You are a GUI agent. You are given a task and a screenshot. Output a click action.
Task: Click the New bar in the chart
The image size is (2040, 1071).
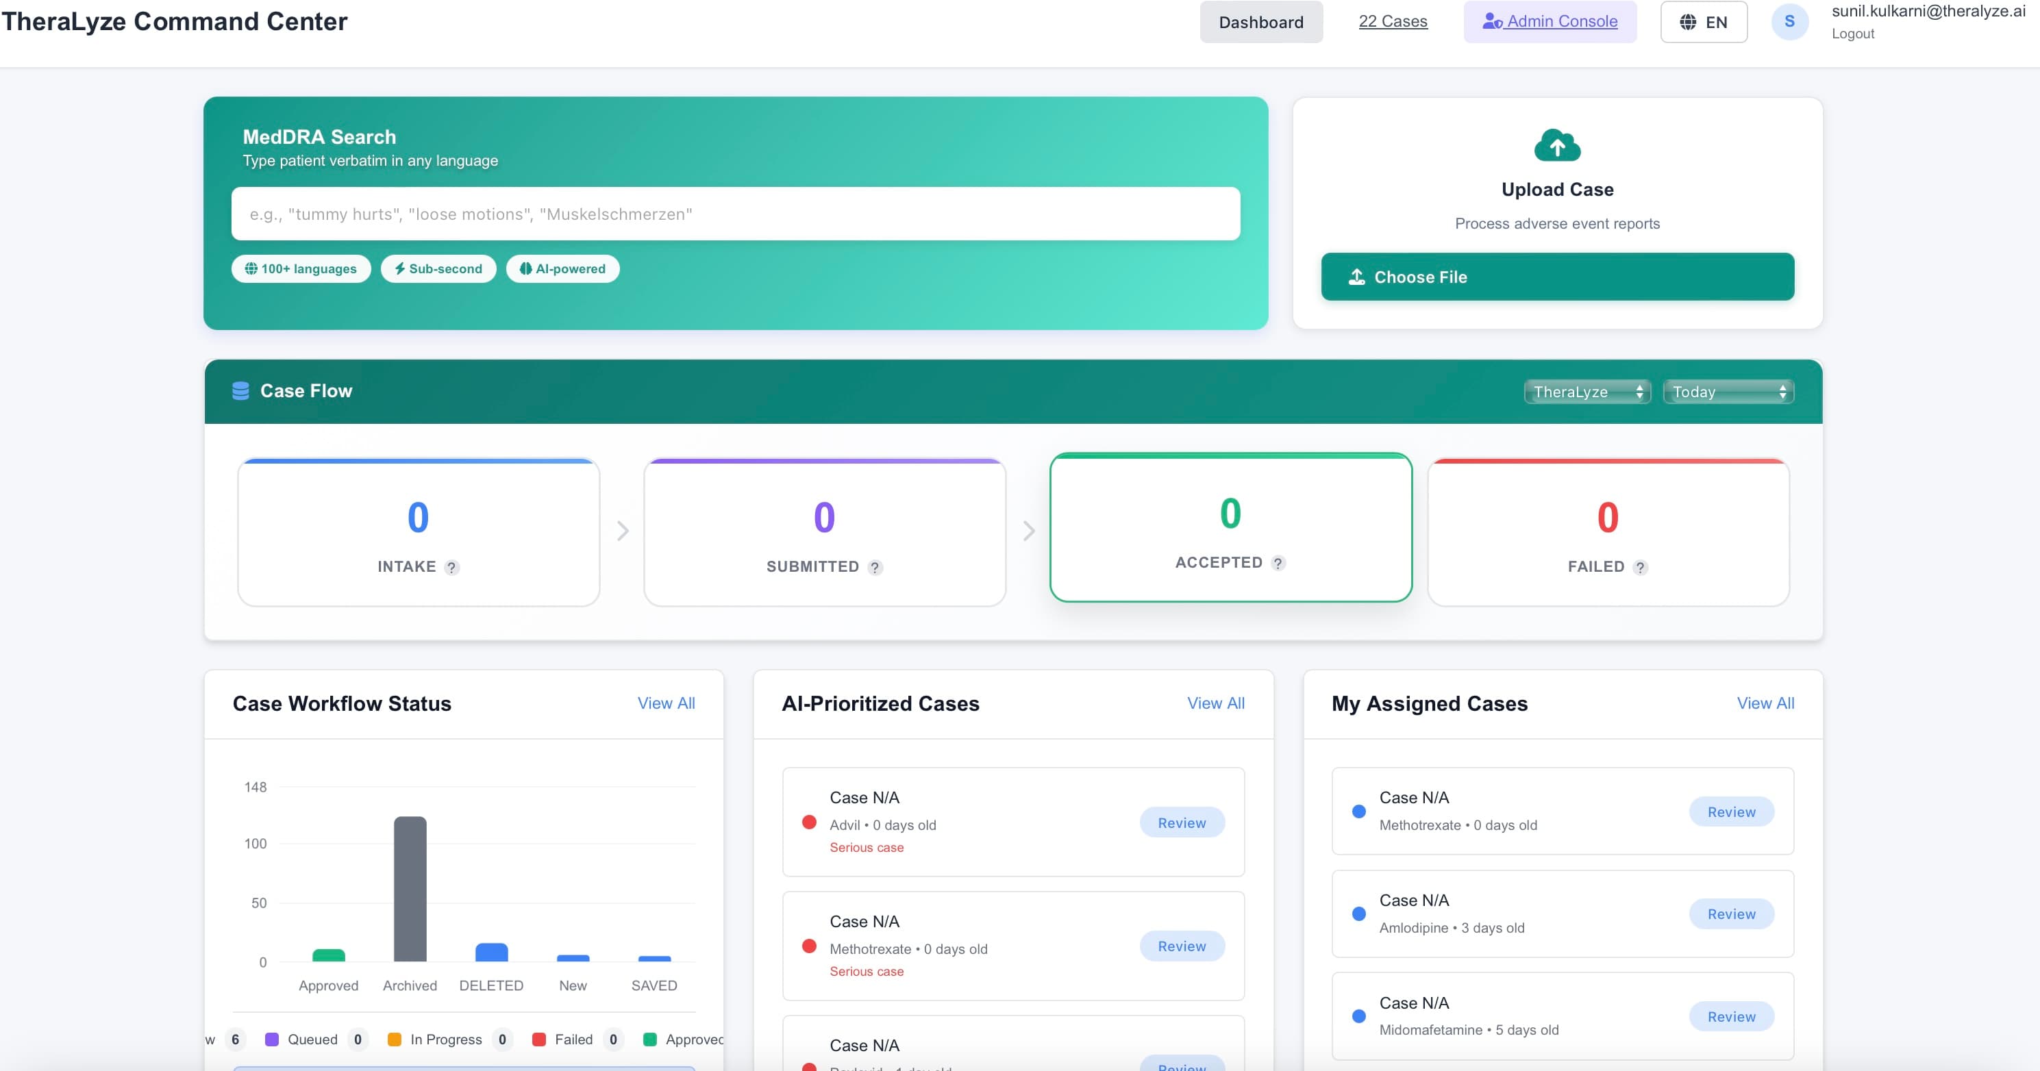573,959
